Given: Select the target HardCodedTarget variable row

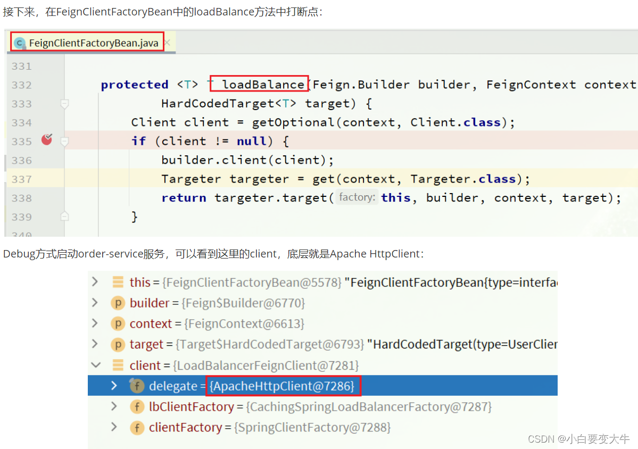Looking at the screenshot, I should (x=322, y=345).
